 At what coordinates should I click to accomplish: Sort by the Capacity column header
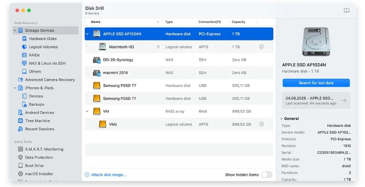[238, 22]
